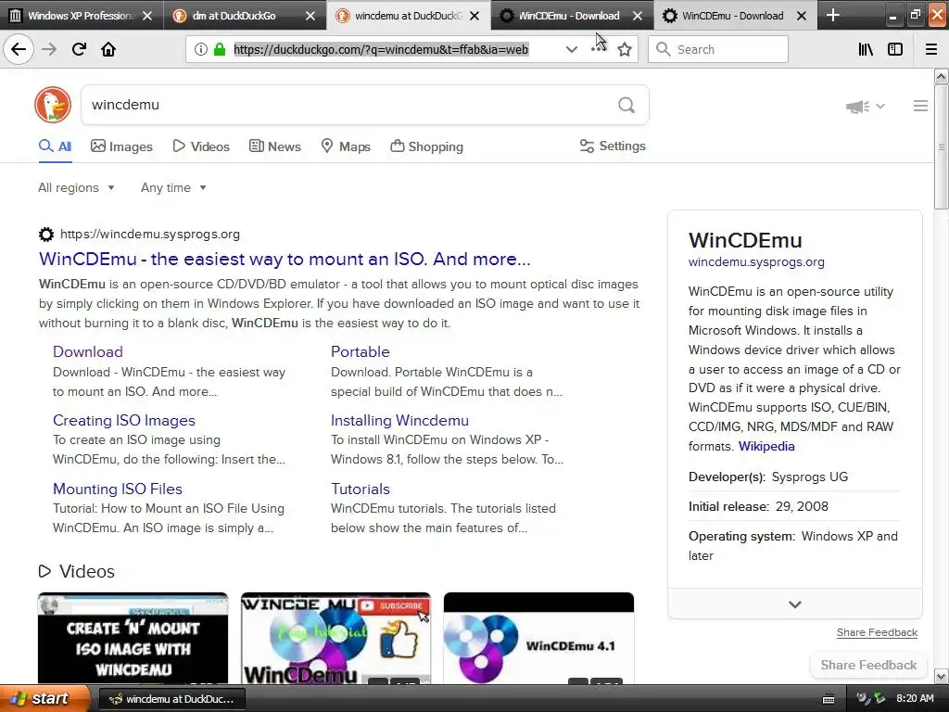
Task: Select the Images search tab
Action: (x=121, y=146)
